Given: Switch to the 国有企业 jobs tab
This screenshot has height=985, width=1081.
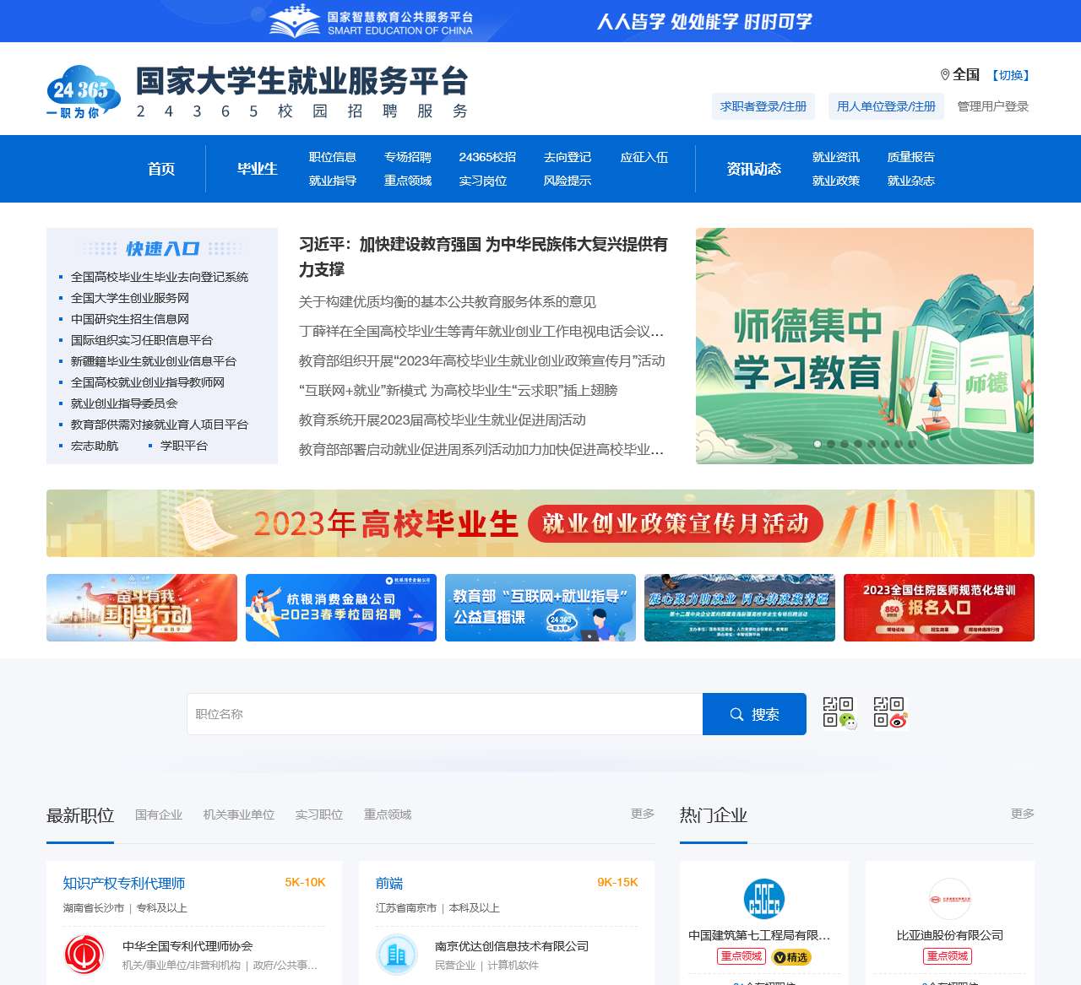Looking at the screenshot, I should [x=159, y=815].
